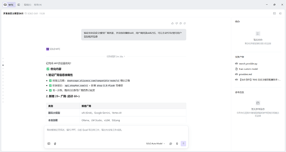Click the 2. 新增 20+ 厂商 heading
This screenshot has height=152, width=286.
click(x=63, y=96)
